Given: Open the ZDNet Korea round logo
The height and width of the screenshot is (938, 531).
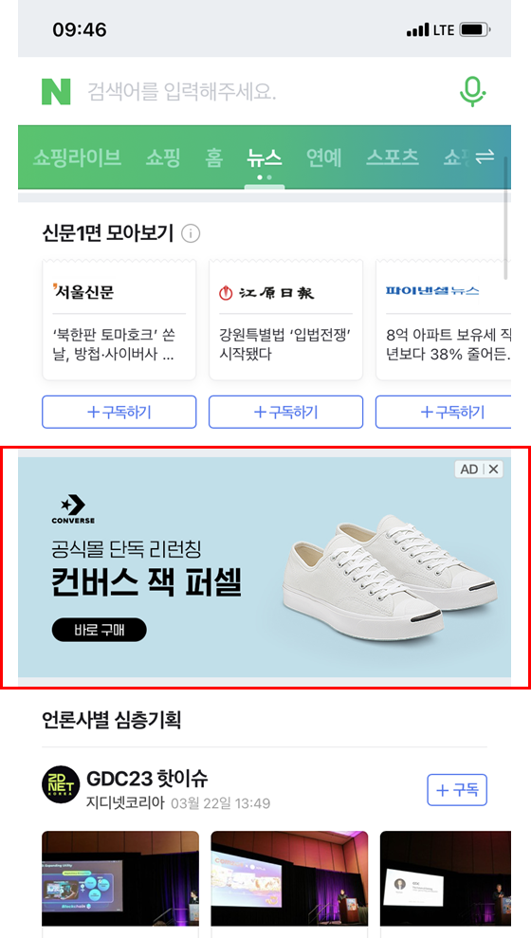Looking at the screenshot, I should [61, 784].
